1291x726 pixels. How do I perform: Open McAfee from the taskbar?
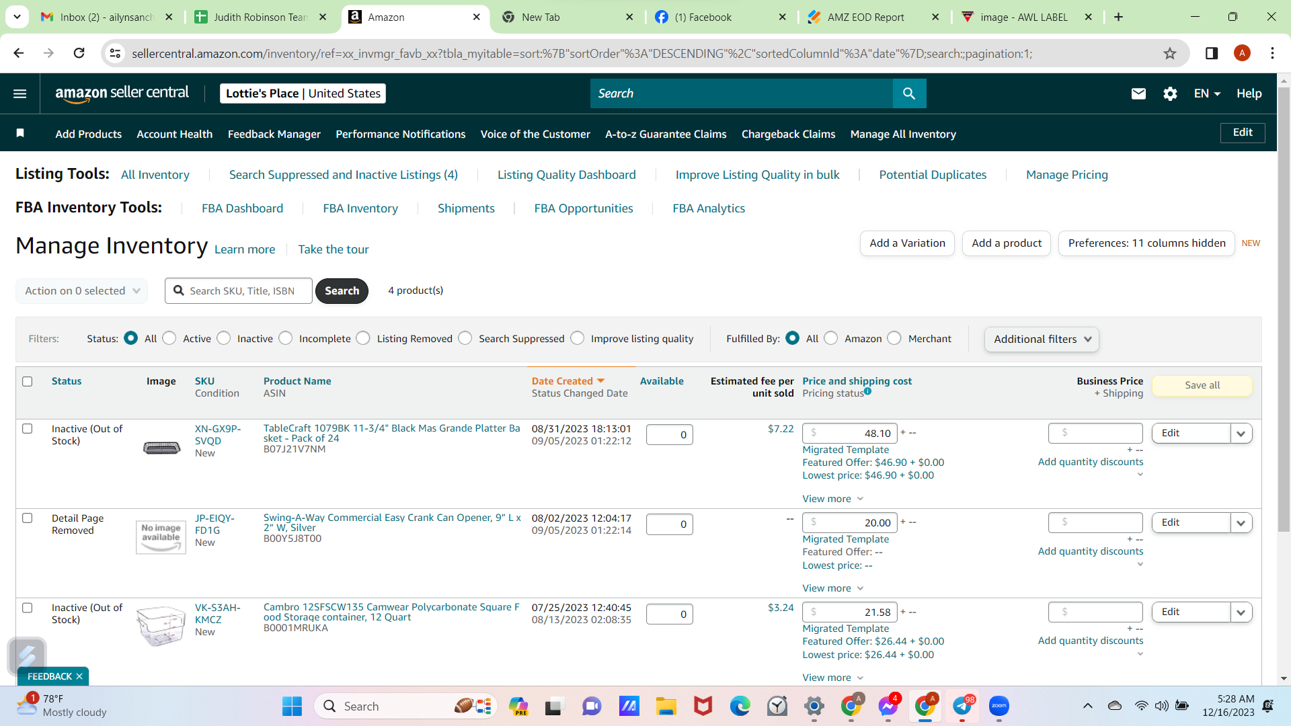pyautogui.click(x=703, y=706)
